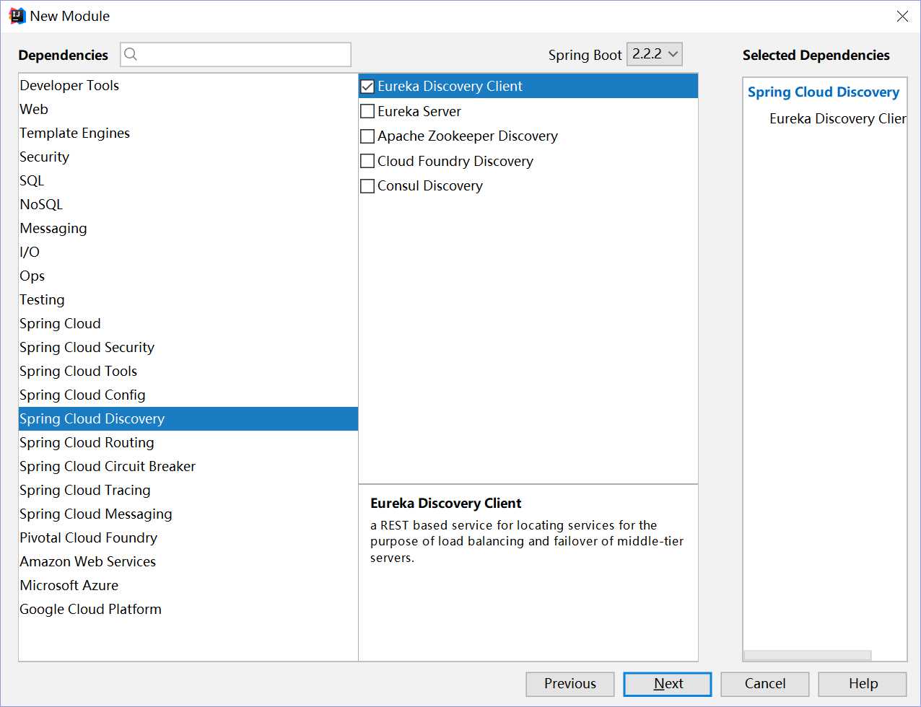Viewport: 921px width, 707px height.
Task: Select Eureka Discovery Client in Selected Dependencies list
Action: pos(837,118)
